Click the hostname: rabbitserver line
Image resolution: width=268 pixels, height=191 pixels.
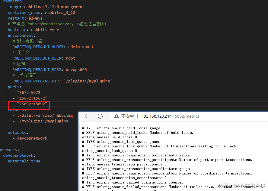pos(33,30)
